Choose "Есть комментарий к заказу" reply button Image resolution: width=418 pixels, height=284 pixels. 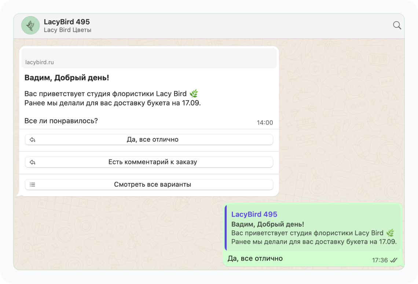tap(149, 162)
